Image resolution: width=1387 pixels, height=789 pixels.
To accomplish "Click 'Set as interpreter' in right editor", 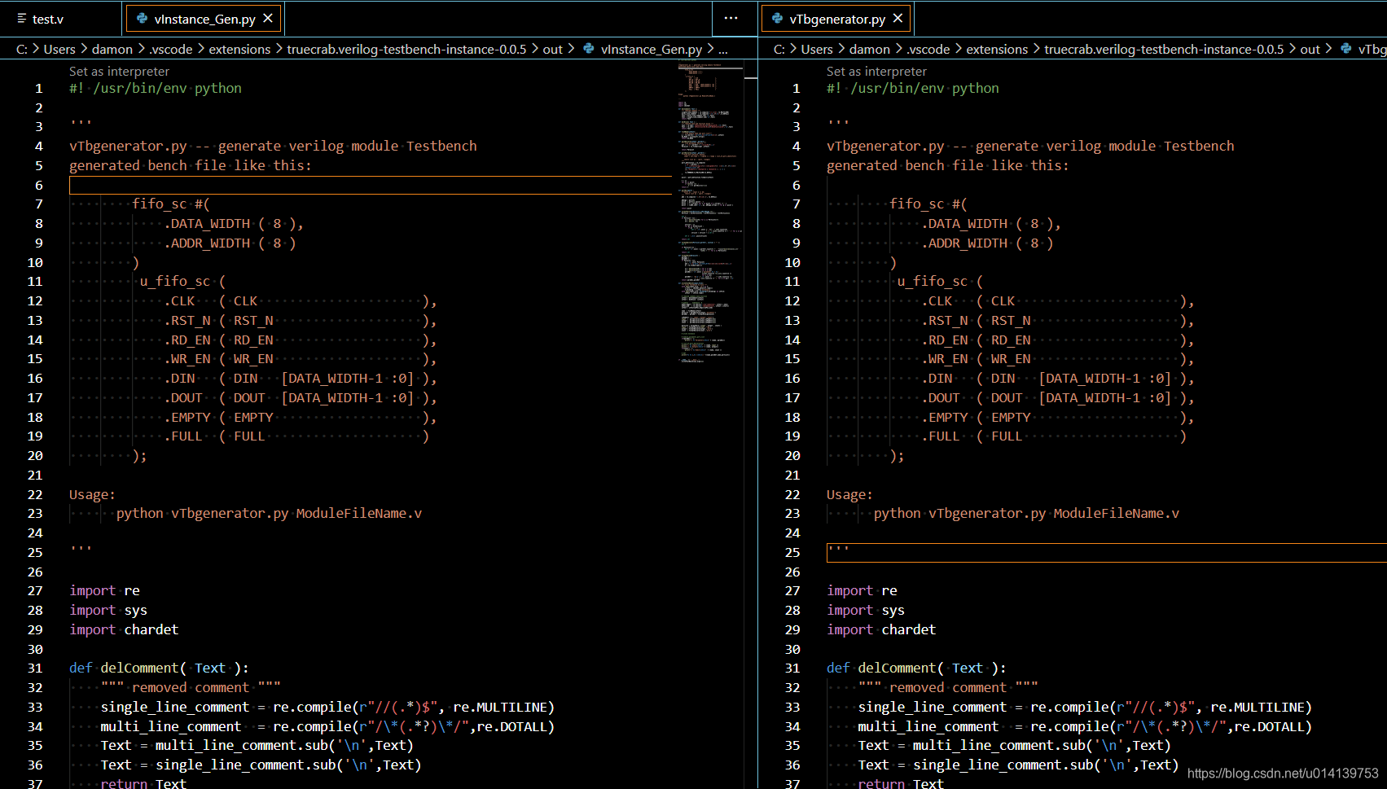I will click(x=876, y=71).
